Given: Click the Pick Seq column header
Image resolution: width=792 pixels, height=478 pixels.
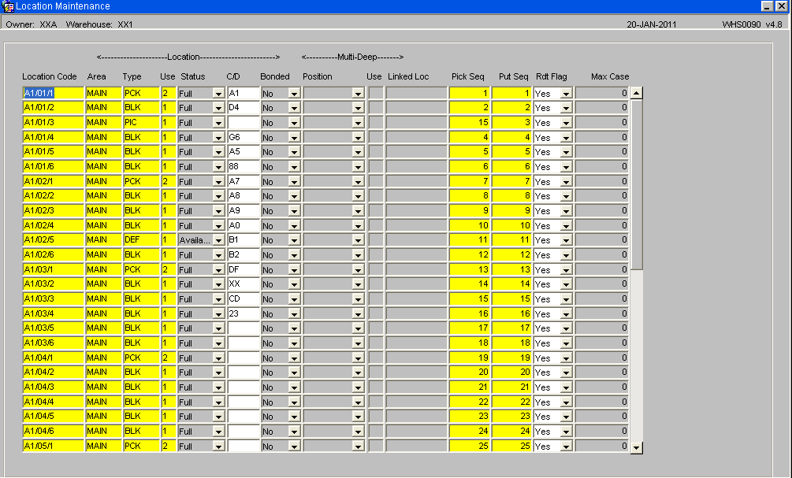Looking at the screenshot, I should [x=468, y=76].
